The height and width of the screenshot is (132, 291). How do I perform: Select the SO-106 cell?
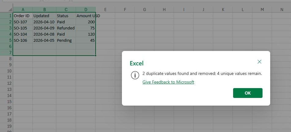click(23, 40)
